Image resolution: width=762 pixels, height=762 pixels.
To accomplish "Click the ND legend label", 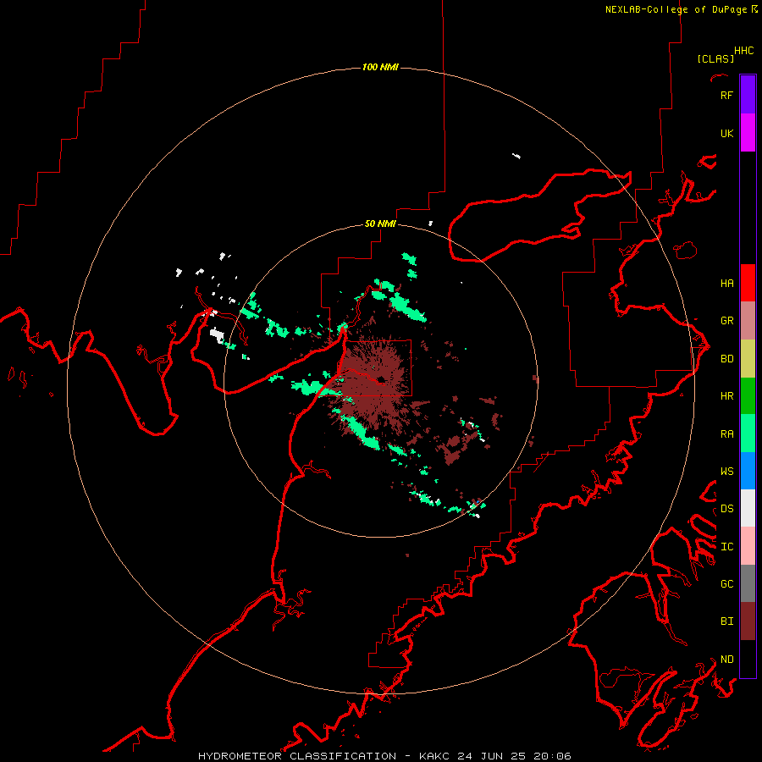I will click(726, 660).
